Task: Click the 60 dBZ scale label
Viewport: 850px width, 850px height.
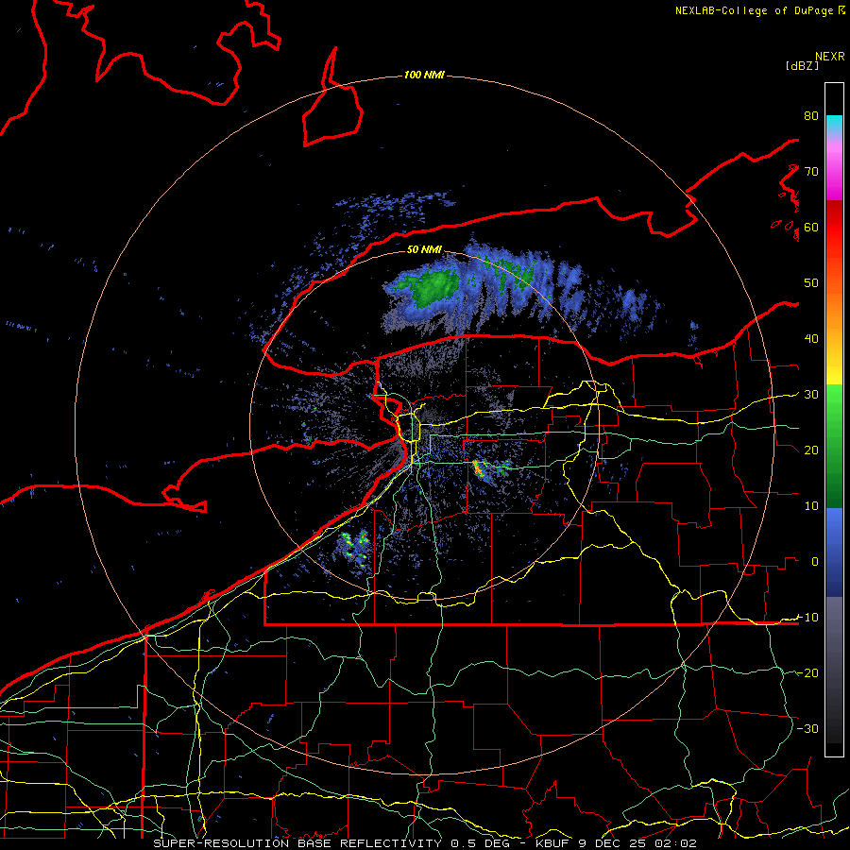Action: [811, 227]
